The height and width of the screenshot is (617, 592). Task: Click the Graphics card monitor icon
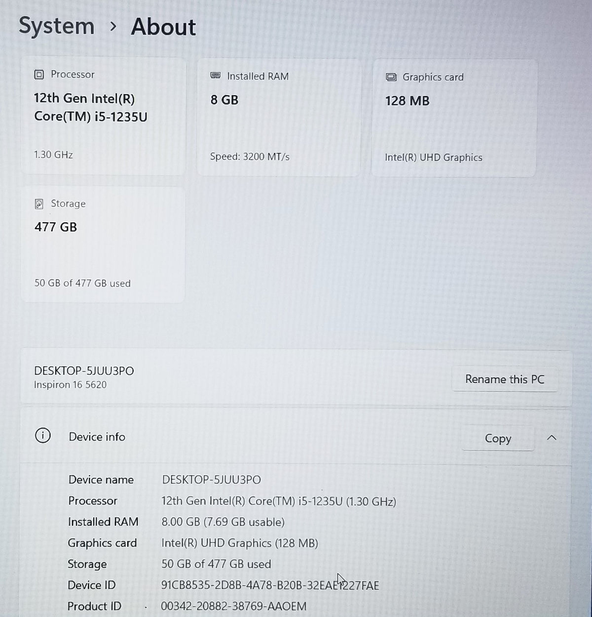(x=391, y=77)
